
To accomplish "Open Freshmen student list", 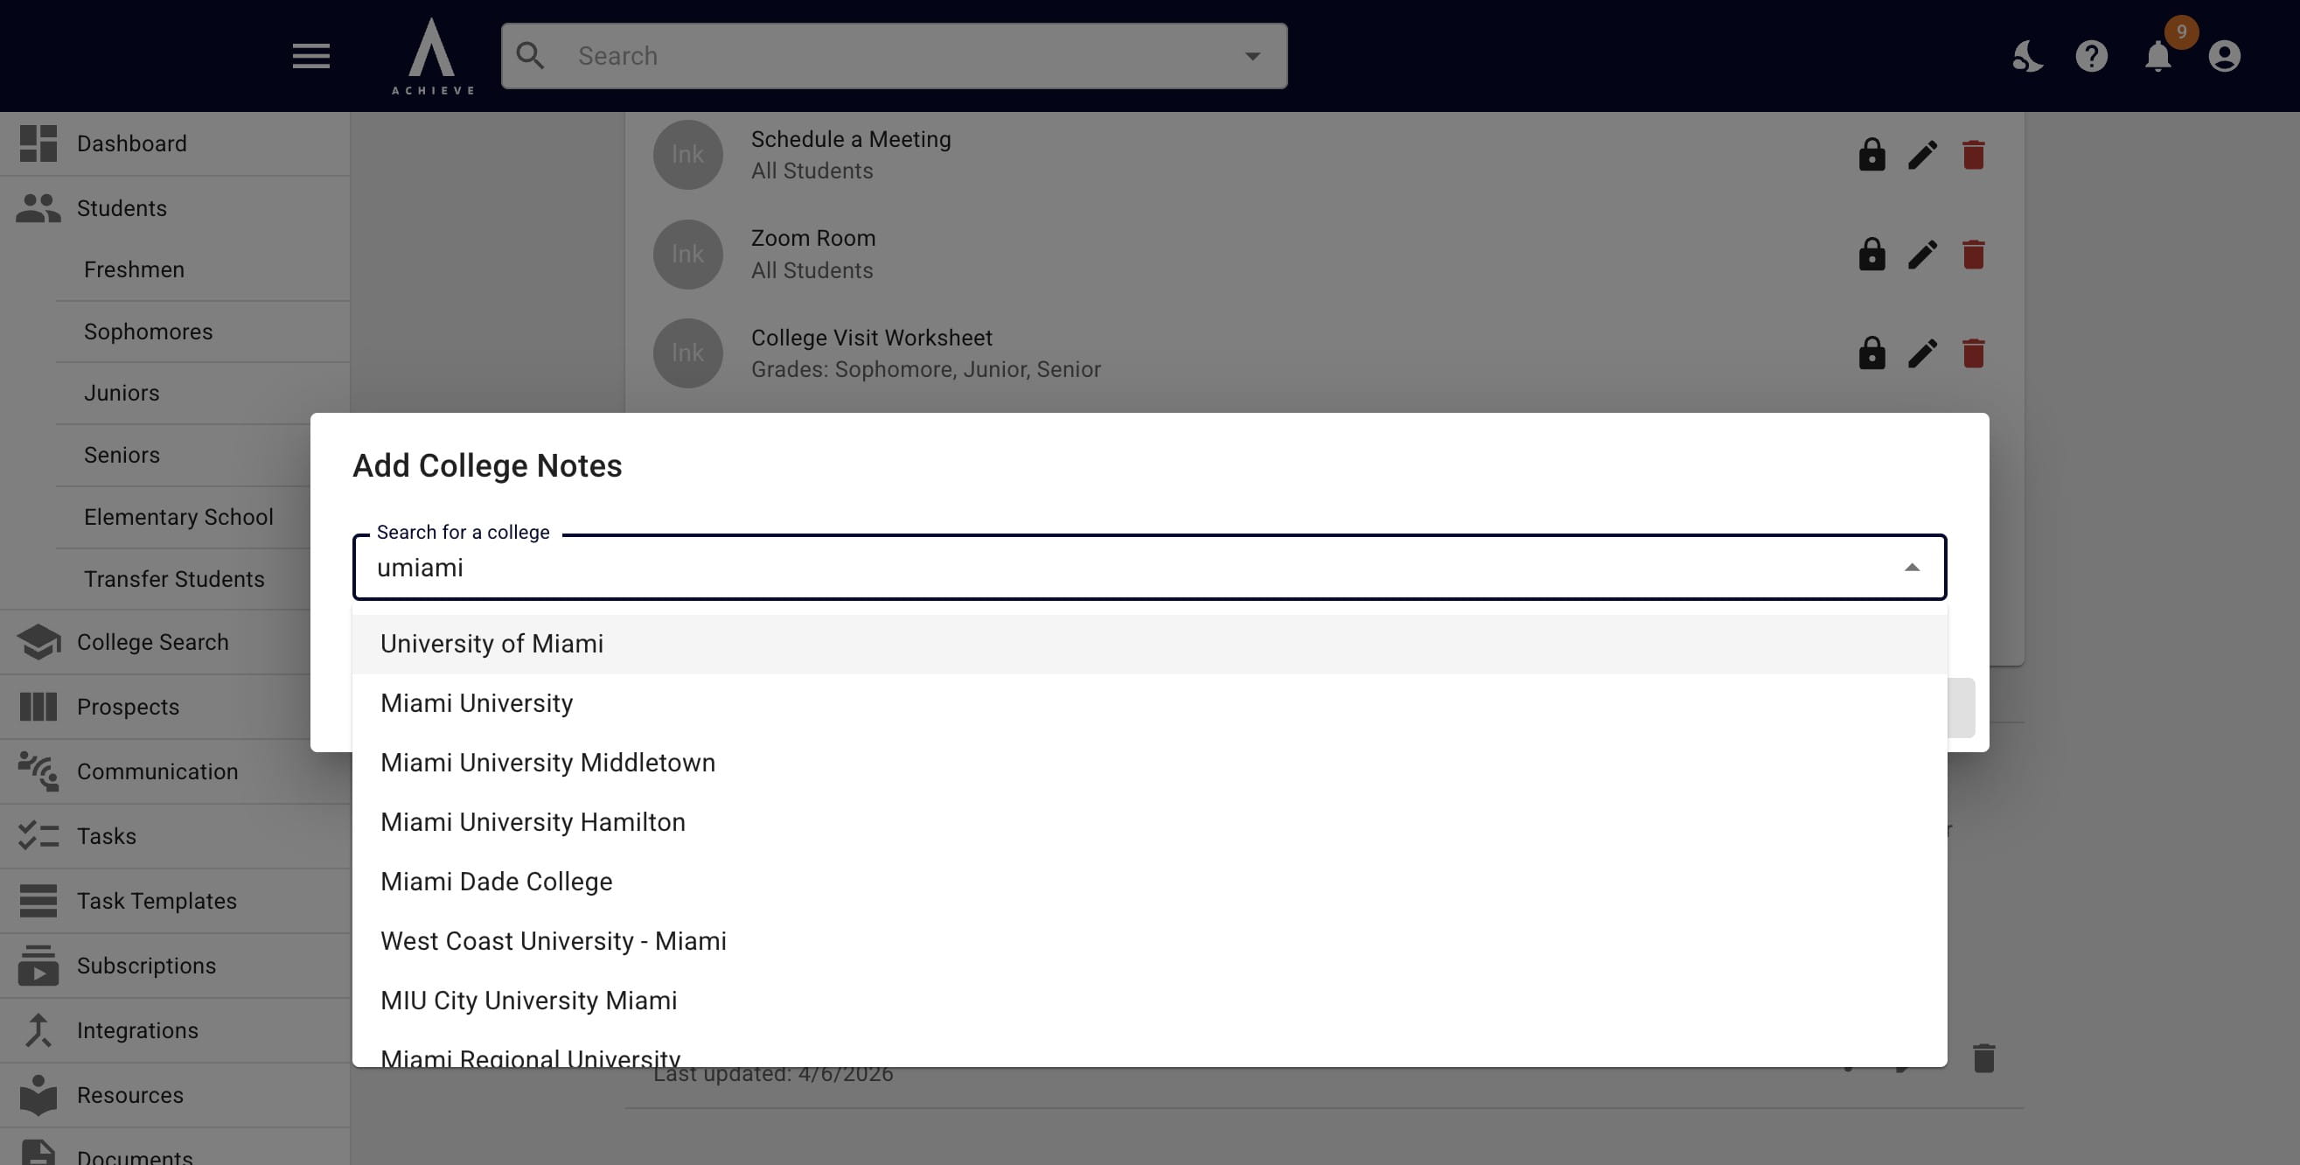I will [203, 269].
